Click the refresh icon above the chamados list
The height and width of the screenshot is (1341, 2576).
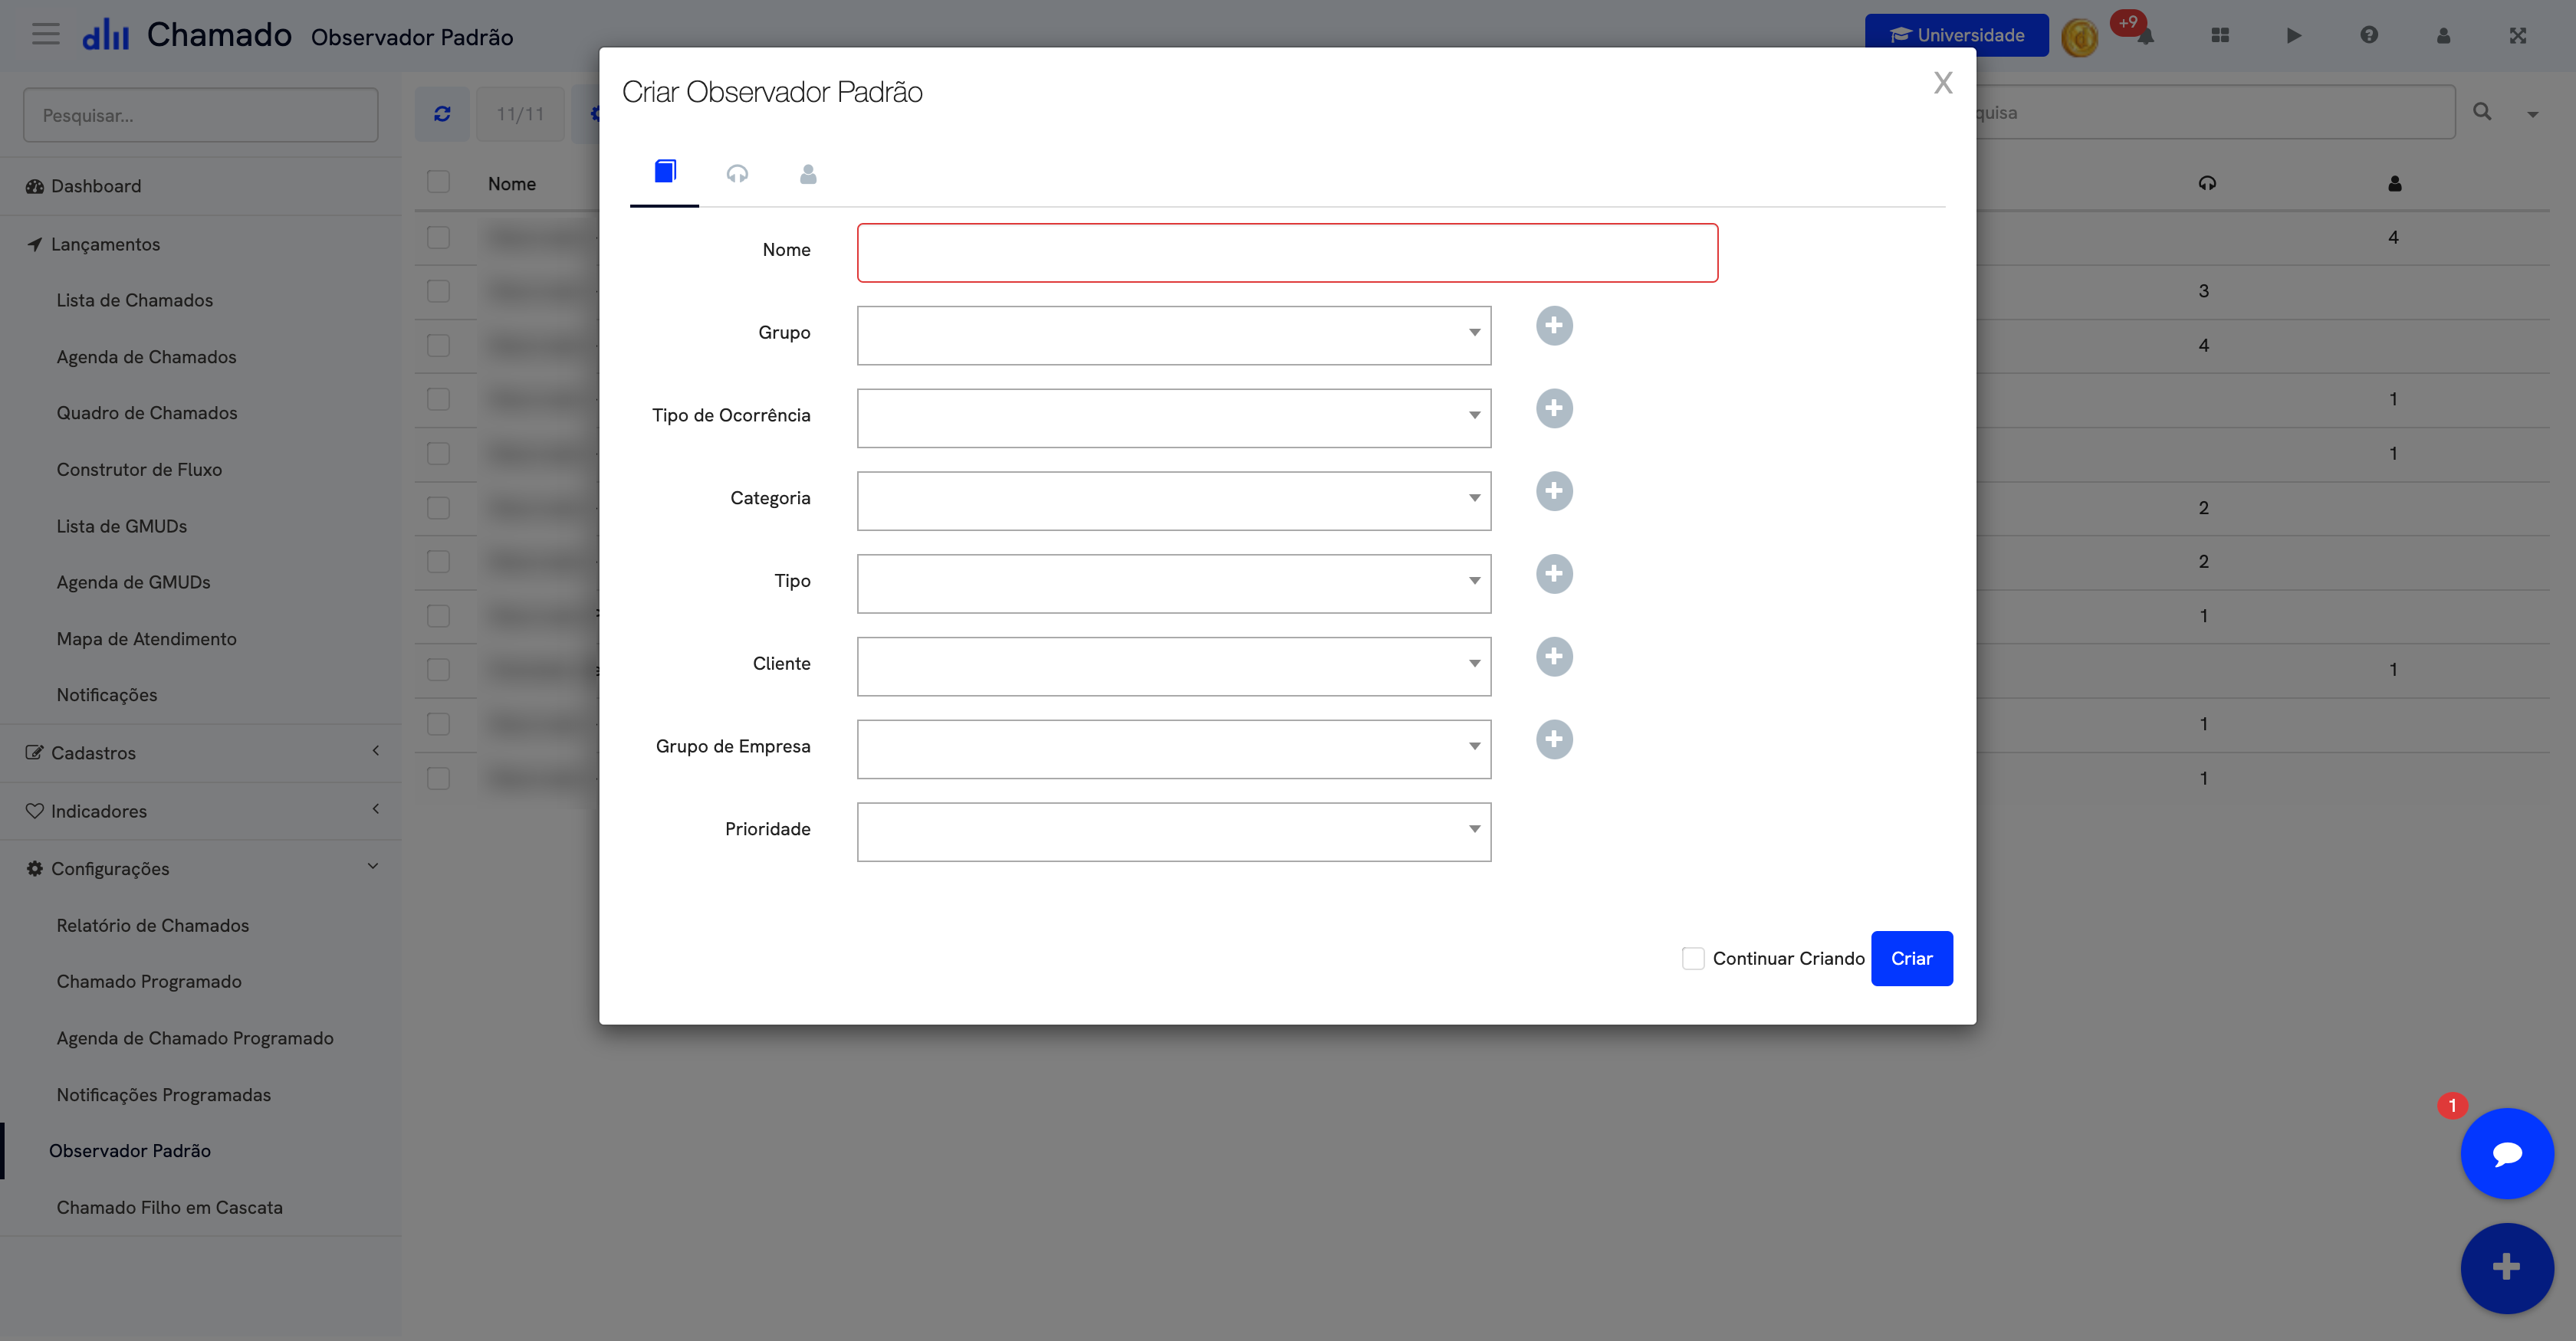point(442,113)
